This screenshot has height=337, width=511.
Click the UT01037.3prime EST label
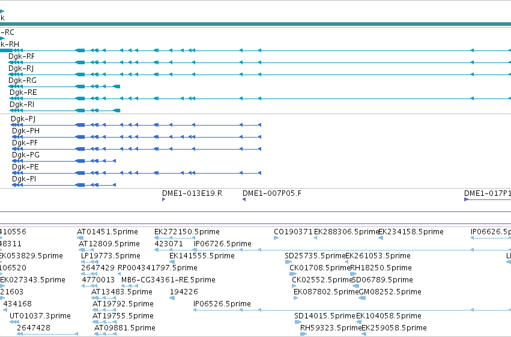(40, 316)
